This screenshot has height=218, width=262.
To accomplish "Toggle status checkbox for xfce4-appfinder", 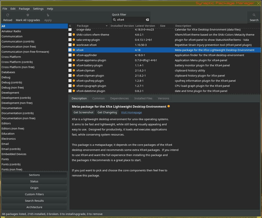I will click(70, 55).
